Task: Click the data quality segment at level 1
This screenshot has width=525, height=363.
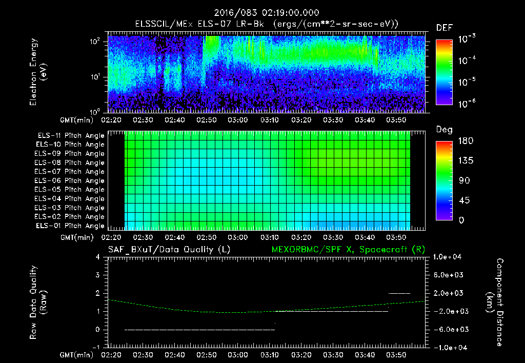Action: 332,311
